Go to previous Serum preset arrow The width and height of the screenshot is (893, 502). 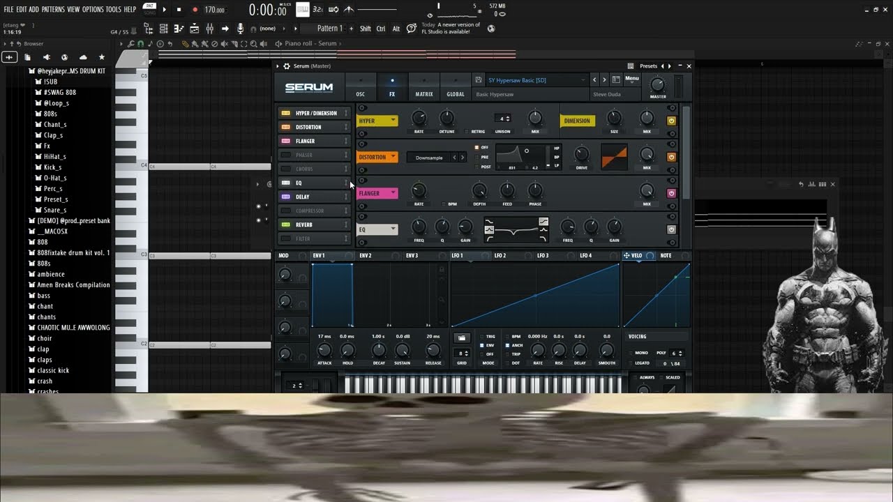[594, 80]
